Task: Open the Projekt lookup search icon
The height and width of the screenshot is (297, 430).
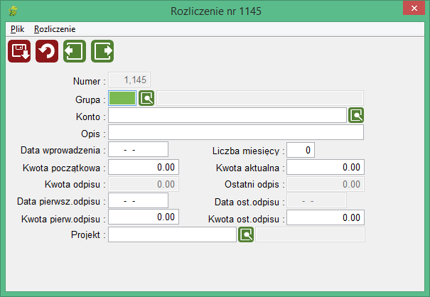Action: point(246,234)
